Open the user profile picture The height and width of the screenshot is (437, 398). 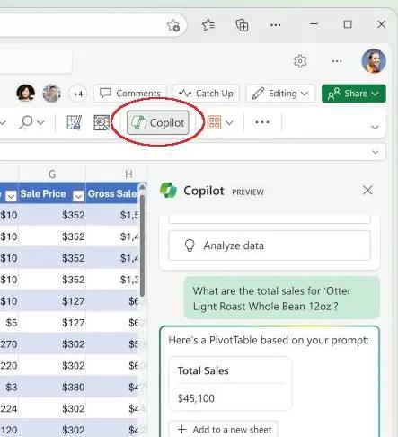pyautogui.click(x=374, y=61)
